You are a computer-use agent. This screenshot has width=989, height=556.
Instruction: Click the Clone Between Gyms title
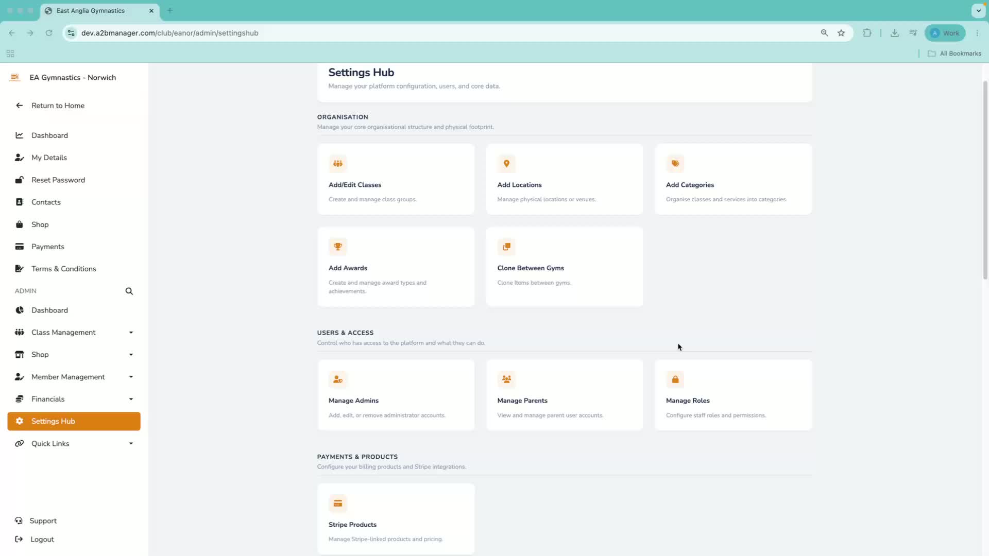click(531, 268)
